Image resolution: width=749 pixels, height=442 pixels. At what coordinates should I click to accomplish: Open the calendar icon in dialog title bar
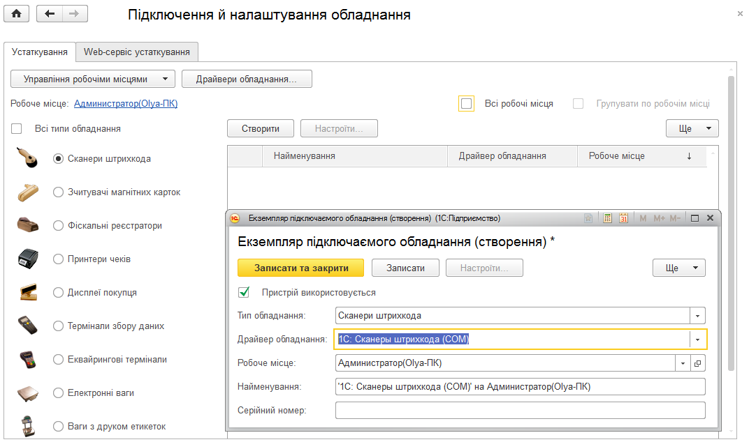click(x=623, y=218)
